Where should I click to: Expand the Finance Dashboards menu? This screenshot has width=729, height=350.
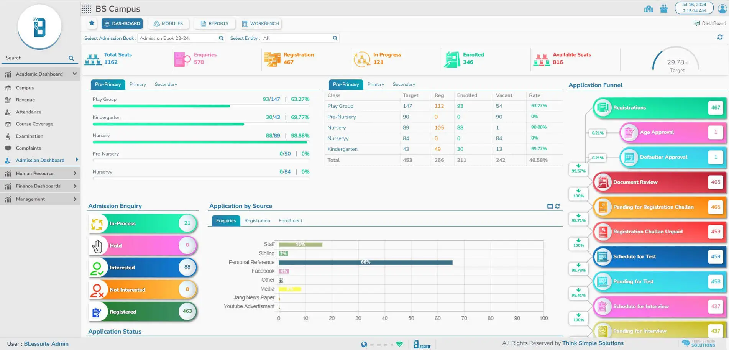coord(75,186)
